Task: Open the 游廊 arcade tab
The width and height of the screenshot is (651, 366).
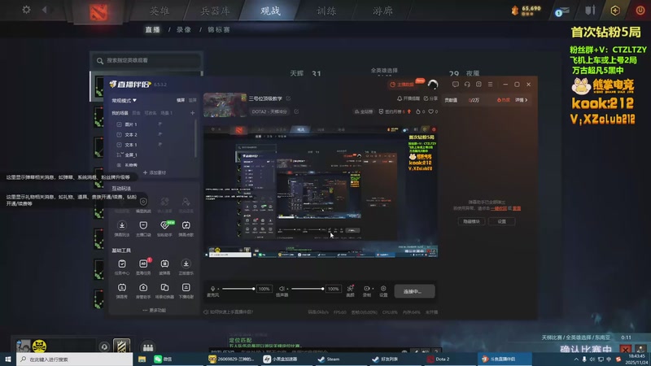Action: (382, 11)
